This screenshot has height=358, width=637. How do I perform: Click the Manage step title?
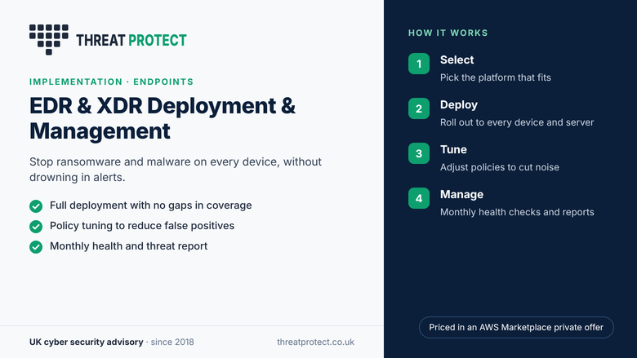pyautogui.click(x=461, y=195)
